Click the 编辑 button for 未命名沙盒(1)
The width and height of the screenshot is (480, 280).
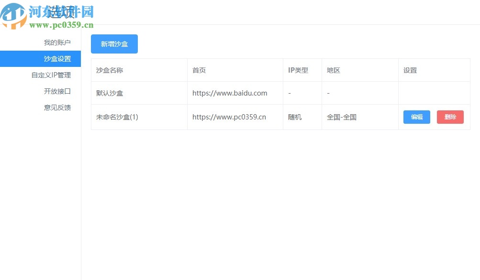416,117
